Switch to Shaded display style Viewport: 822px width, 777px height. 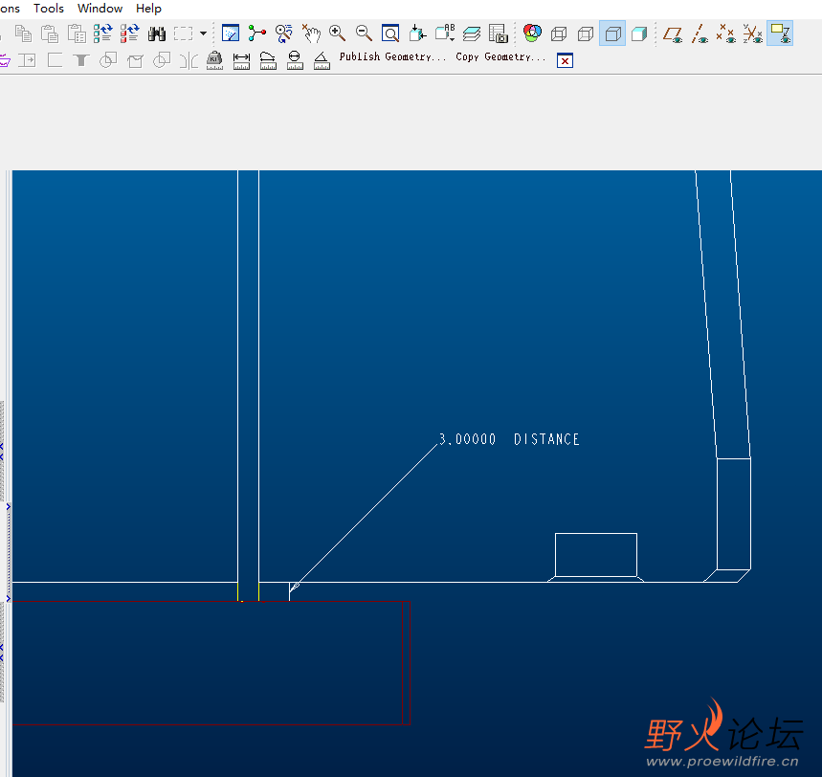(639, 34)
